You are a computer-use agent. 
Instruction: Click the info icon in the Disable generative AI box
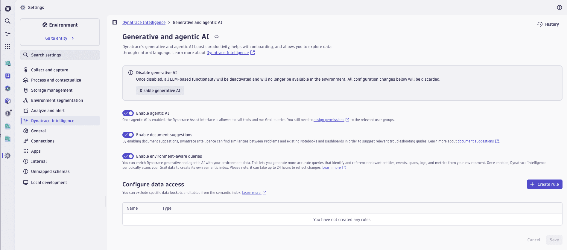[131, 73]
